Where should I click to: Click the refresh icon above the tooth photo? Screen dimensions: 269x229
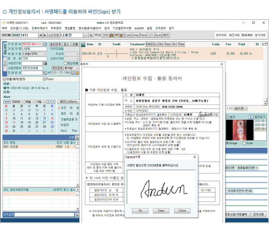[x=251, y=117]
